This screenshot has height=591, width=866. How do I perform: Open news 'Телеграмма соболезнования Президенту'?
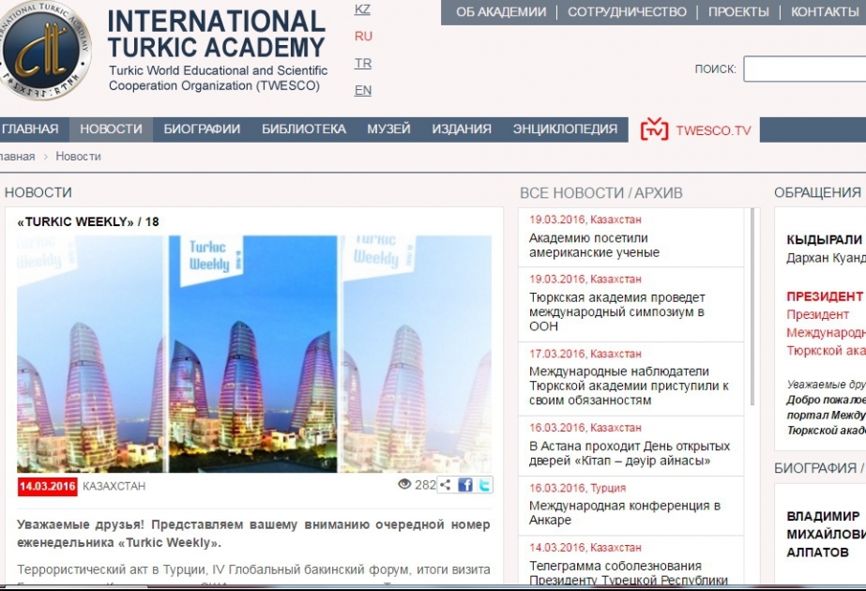[x=629, y=573]
